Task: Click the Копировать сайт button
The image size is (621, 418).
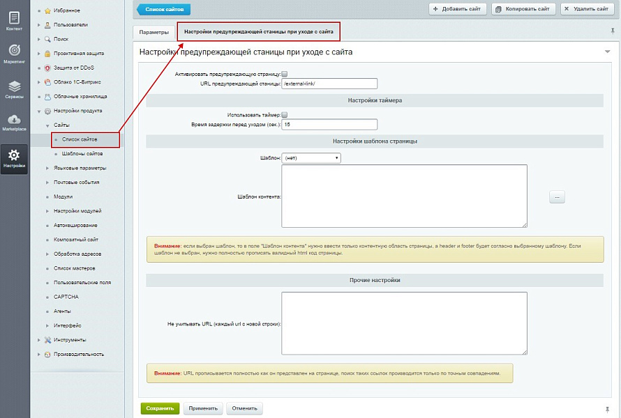Action: click(523, 8)
